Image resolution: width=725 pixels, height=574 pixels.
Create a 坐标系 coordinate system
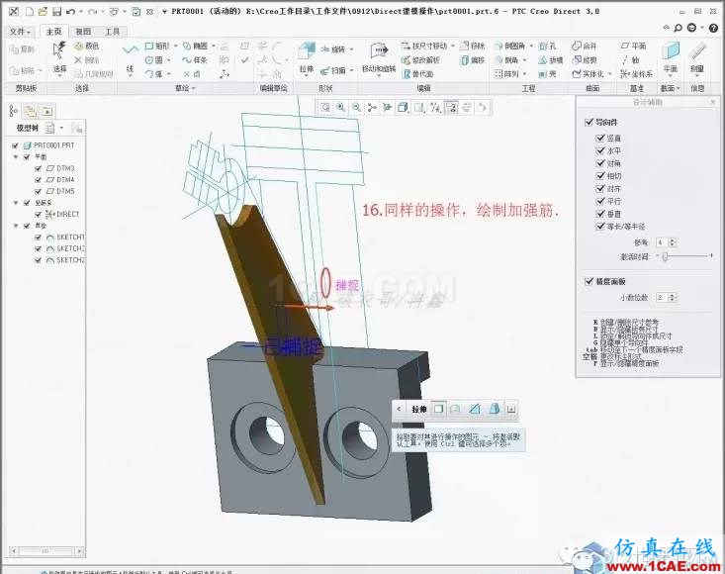tap(636, 73)
